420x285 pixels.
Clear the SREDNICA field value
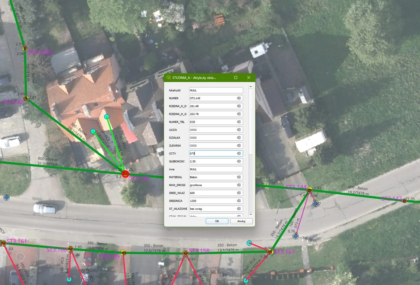(239, 201)
